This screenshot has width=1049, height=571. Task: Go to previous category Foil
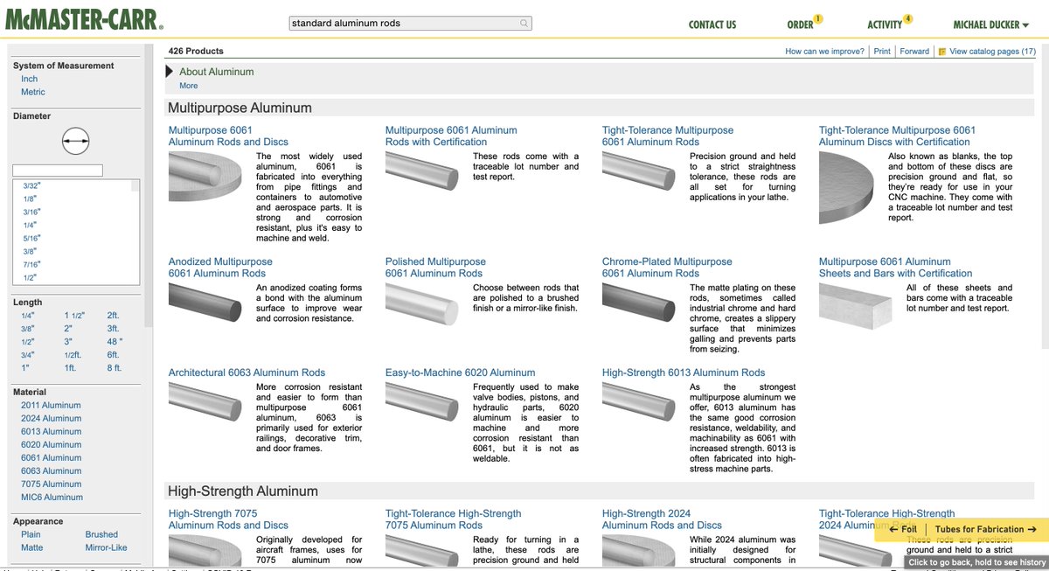[x=903, y=529]
